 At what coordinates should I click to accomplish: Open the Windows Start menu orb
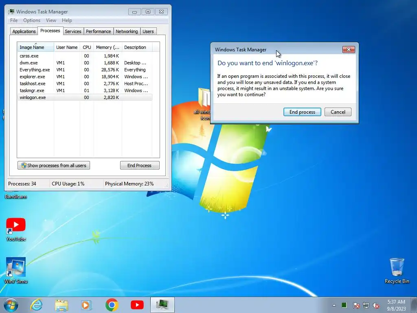click(x=11, y=305)
